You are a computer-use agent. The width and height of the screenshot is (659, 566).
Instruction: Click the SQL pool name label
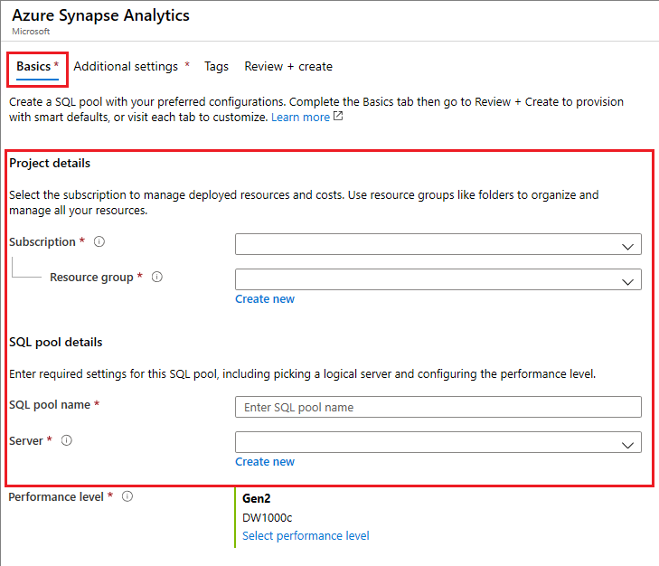tap(50, 404)
